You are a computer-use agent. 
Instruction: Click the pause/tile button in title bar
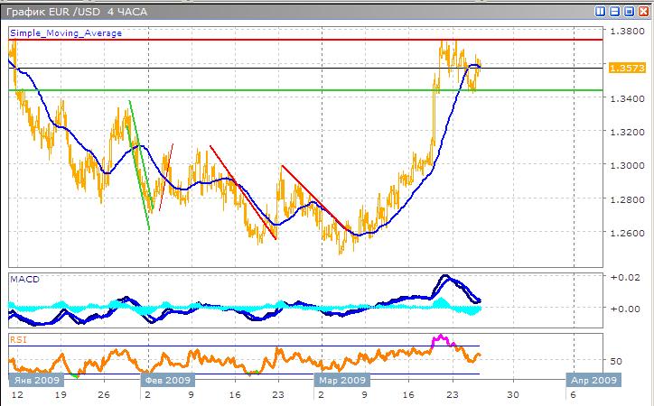(x=602, y=11)
